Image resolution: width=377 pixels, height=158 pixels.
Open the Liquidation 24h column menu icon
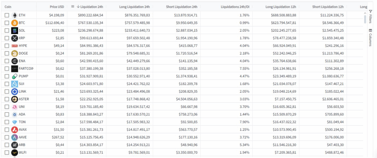pyautogui.click(x=73, y=7)
